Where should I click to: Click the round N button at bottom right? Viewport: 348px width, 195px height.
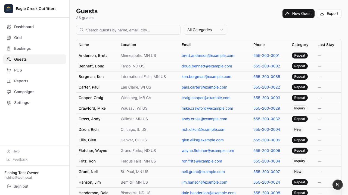click(x=337, y=185)
